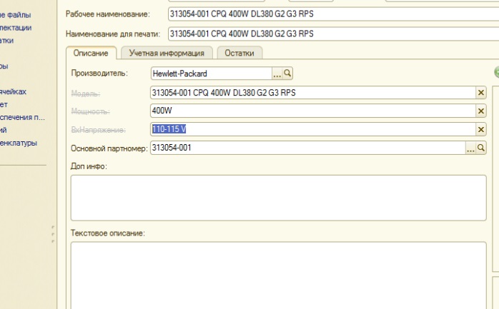499x309 pixels.
Task: Go to the Остатки tab
Action: (x=239, y=53)
